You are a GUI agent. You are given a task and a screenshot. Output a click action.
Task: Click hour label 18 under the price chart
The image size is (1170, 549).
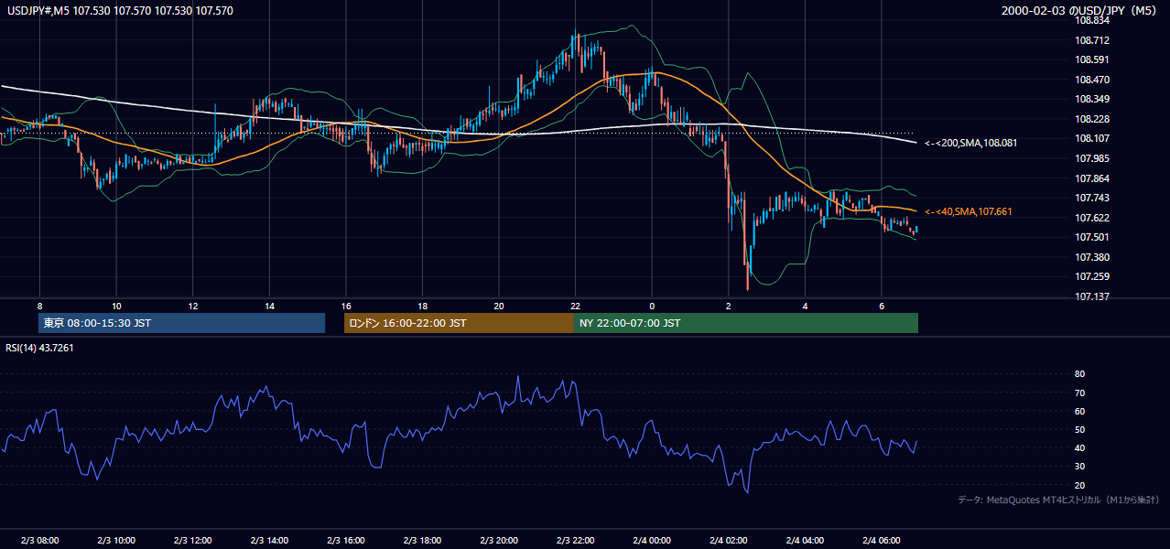point(422,306)
